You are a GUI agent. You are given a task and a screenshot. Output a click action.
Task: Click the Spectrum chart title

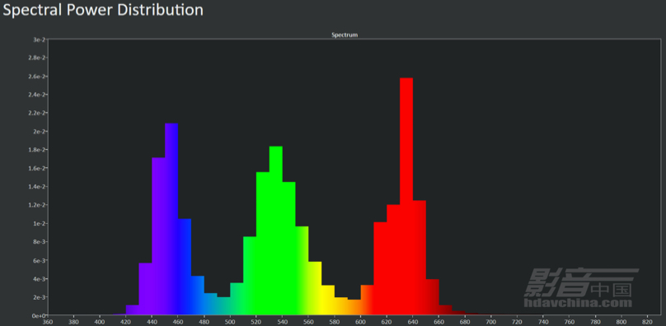coord(345,35)
